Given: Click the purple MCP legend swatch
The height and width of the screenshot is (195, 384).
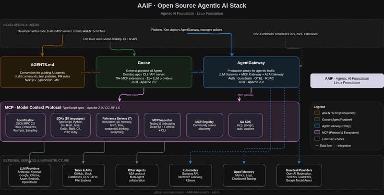Looking at the screenshot, I should coord(317,133).
